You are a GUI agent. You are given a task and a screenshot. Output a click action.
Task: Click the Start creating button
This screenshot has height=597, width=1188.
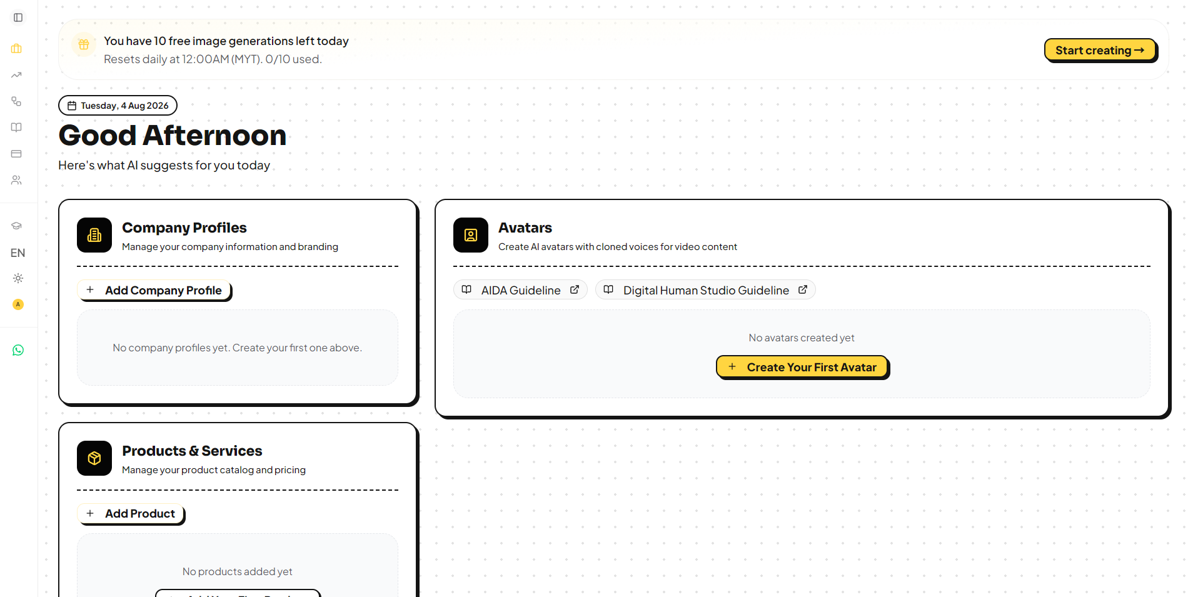tap(1100, 50)
